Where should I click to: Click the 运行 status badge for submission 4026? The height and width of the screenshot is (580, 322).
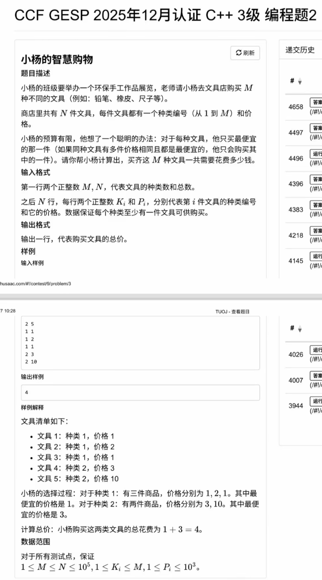tap(316, 350)
